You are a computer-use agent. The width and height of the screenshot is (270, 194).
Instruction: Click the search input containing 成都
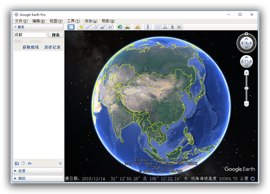tap(30, 35)
